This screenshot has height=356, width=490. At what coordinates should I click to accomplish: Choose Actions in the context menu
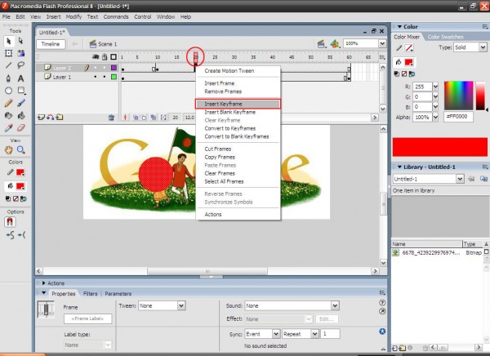pyautogui.click(x=238, y=215)
